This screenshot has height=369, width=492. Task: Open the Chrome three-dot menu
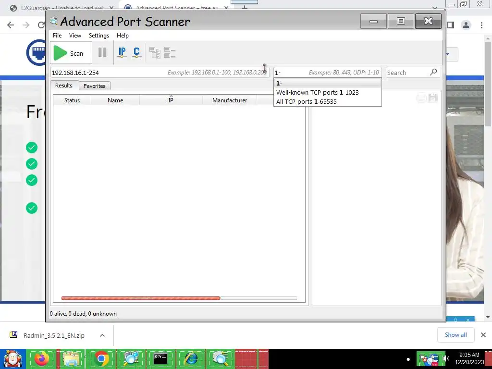tap(481, 25)
